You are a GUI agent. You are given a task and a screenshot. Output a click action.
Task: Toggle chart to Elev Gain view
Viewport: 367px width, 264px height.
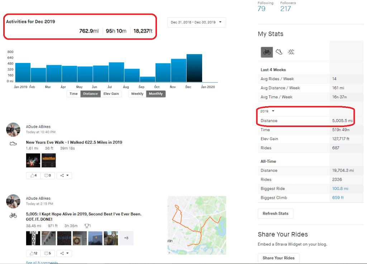coord(111,94)
